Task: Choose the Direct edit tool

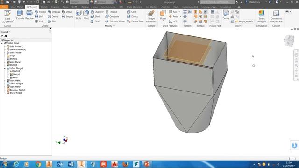Action: (132, 17)
